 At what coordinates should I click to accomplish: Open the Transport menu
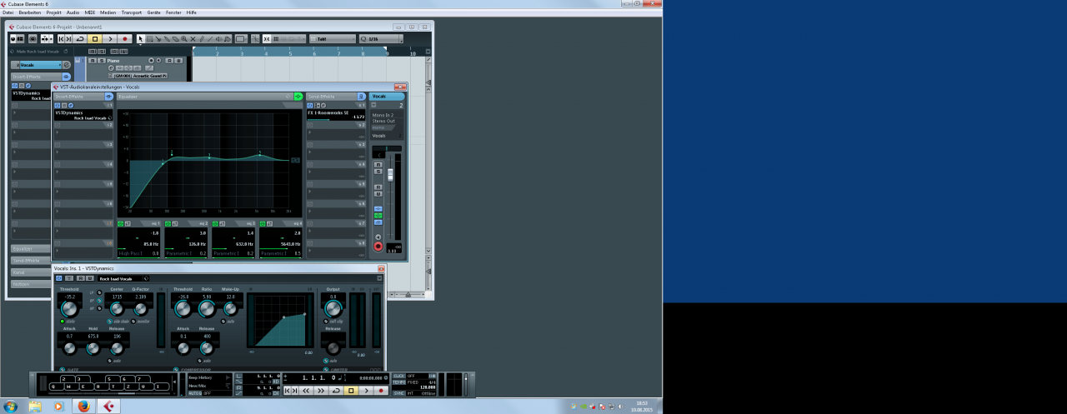click(x=132, y=13)
